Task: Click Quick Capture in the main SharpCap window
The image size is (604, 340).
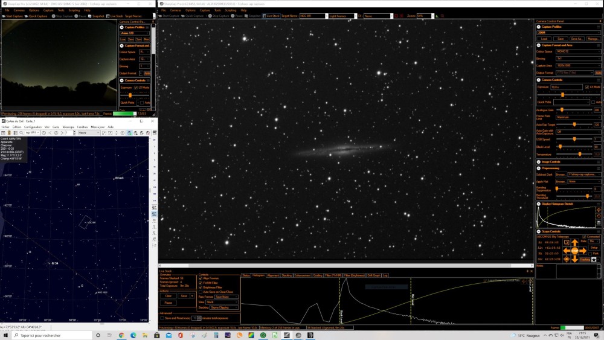Action: click(x=192, y=16)
